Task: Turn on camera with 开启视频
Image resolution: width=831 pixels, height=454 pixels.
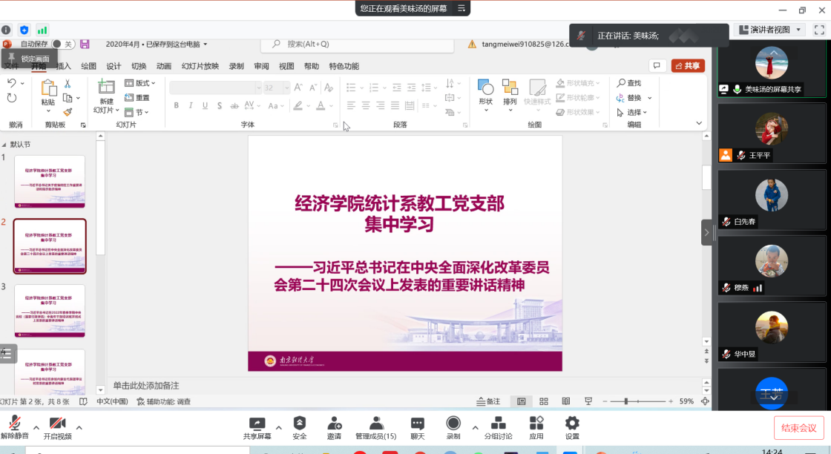Action: tap(57, 427)
